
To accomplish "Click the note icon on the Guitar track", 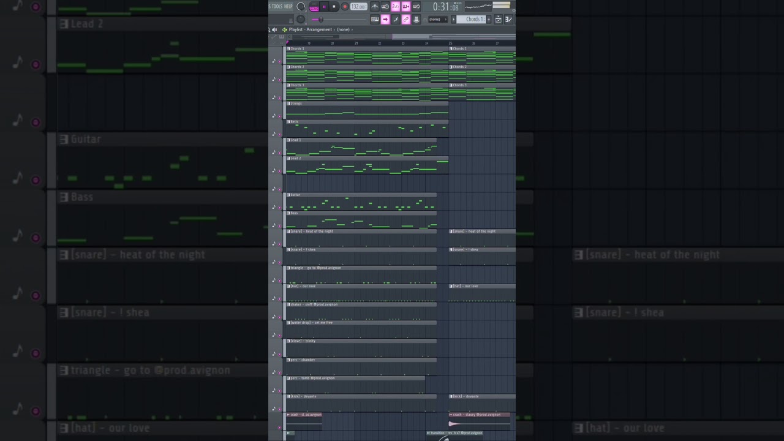I will pos(274,208).
